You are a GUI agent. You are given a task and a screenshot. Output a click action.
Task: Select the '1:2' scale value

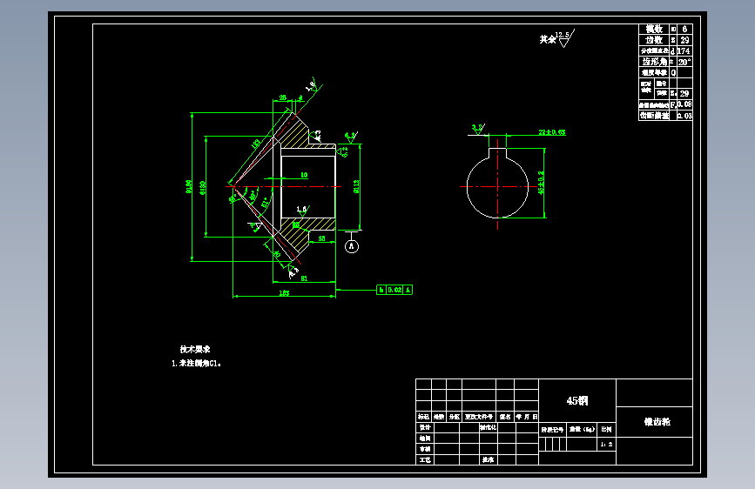(606, 445)
